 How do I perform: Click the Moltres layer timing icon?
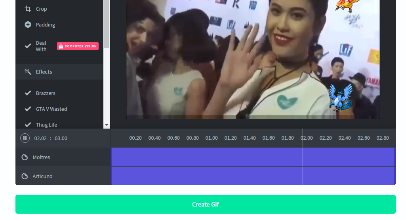(25, 157)
